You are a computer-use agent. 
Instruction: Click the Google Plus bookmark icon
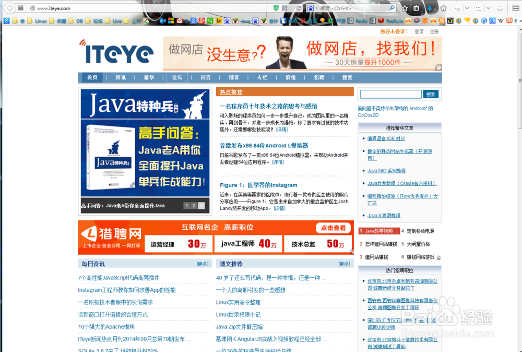201,21
